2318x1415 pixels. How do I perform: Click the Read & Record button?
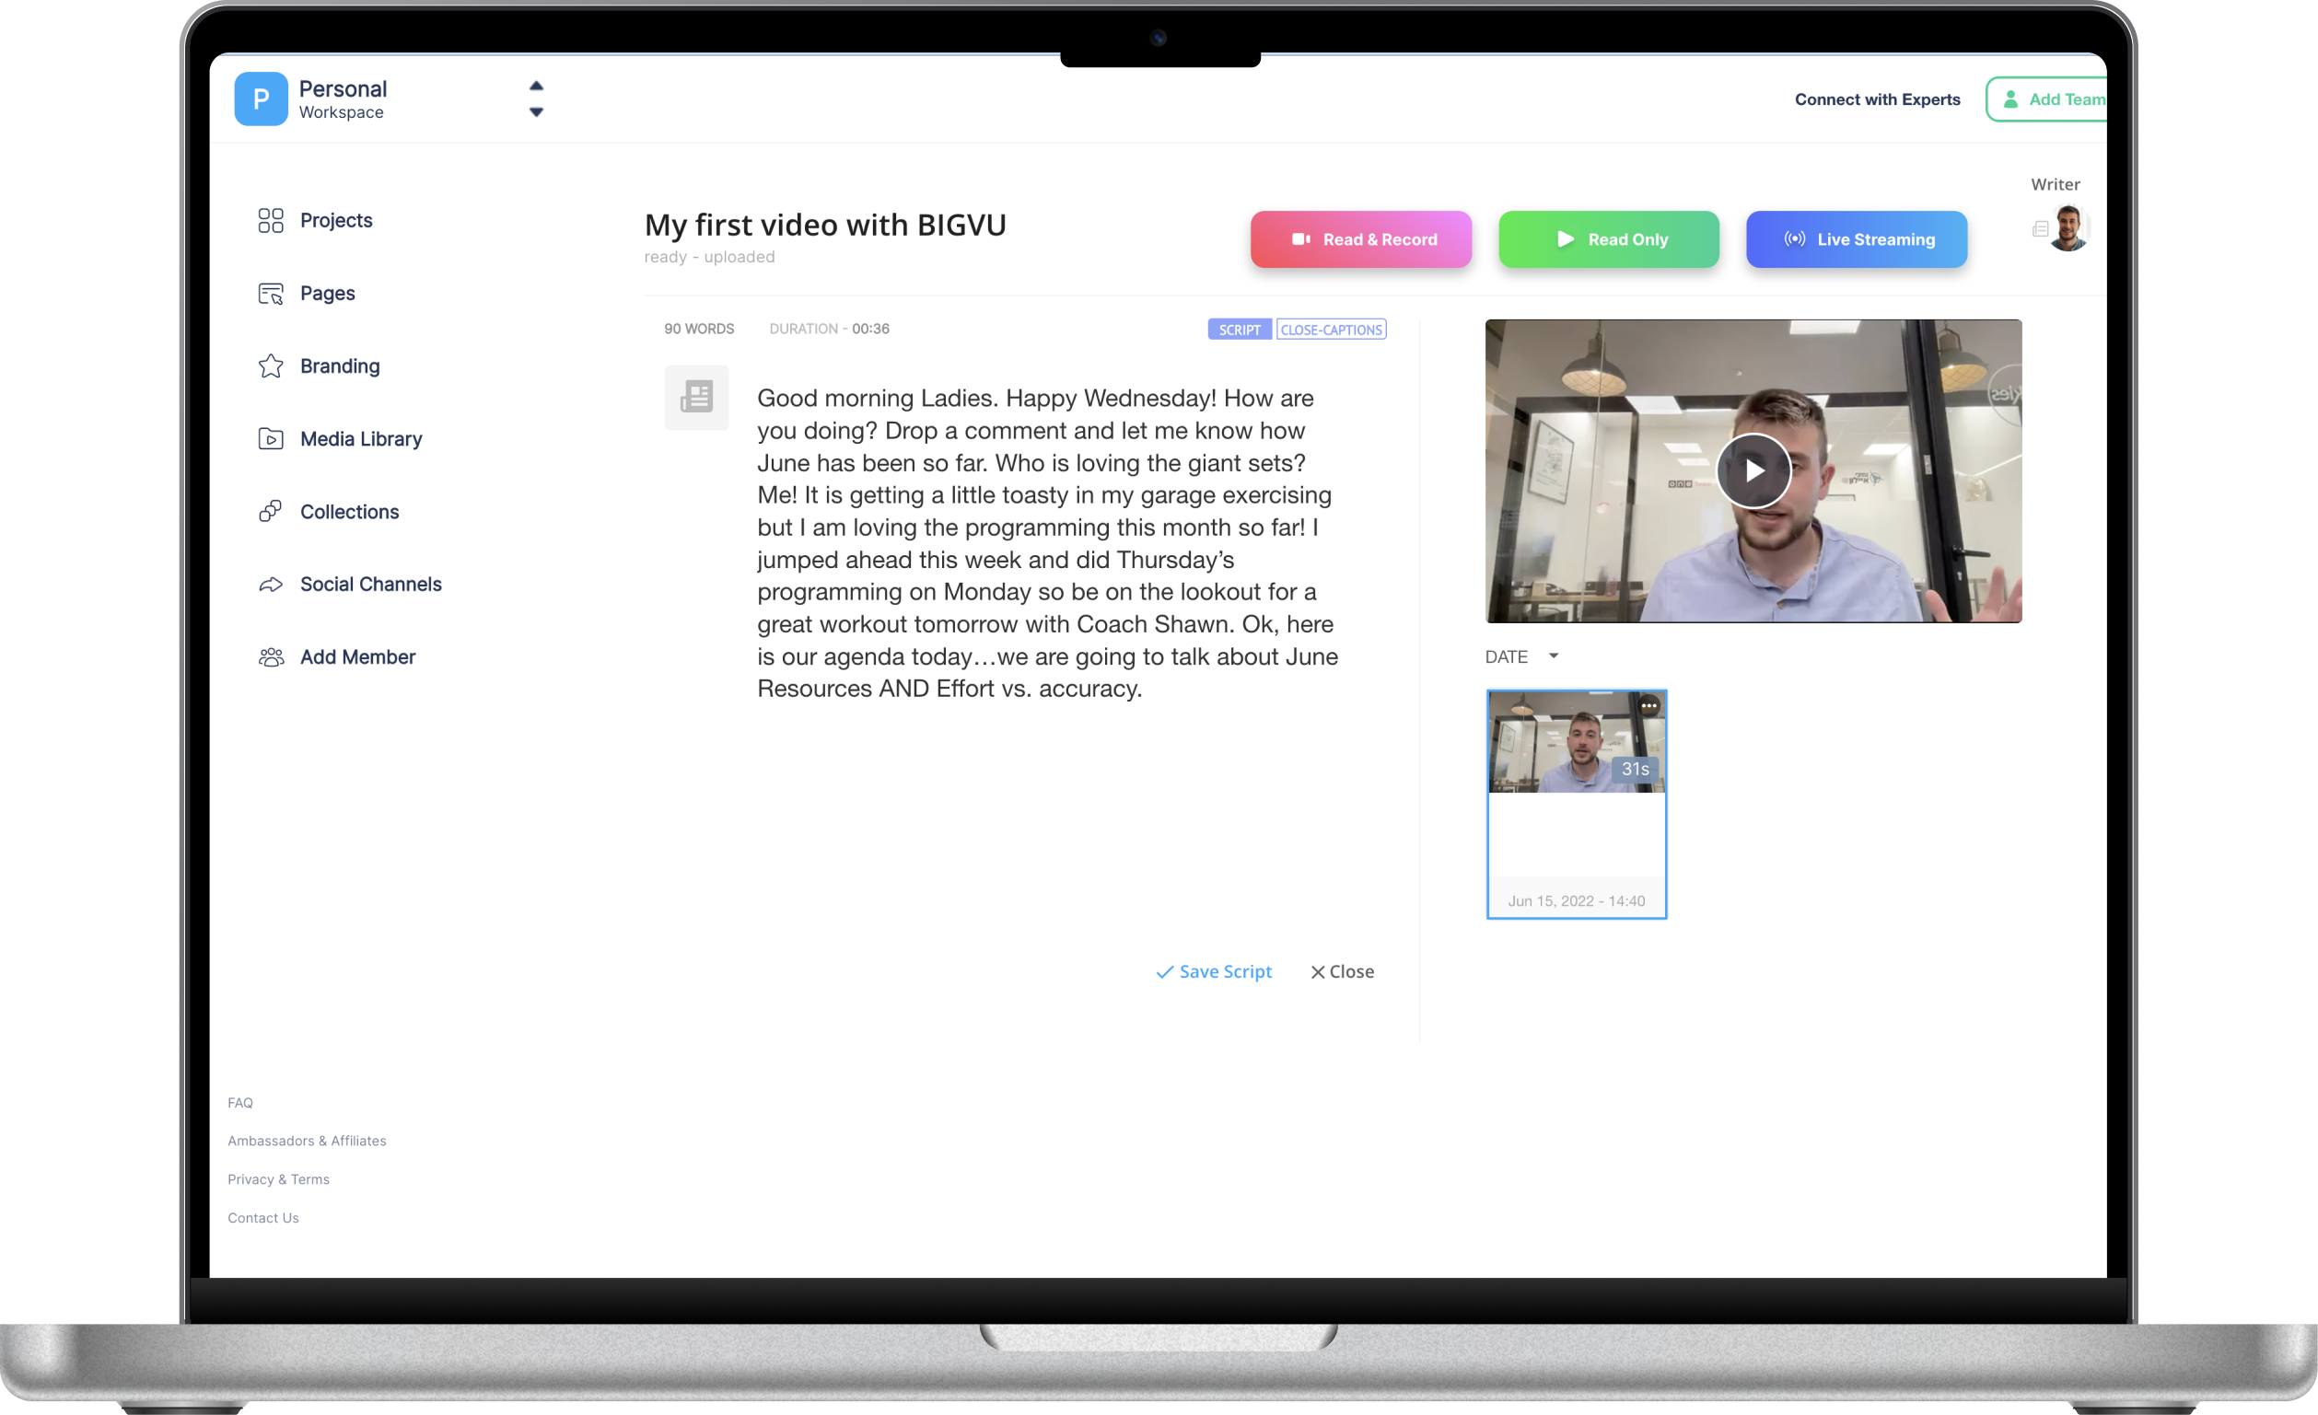1360,239
